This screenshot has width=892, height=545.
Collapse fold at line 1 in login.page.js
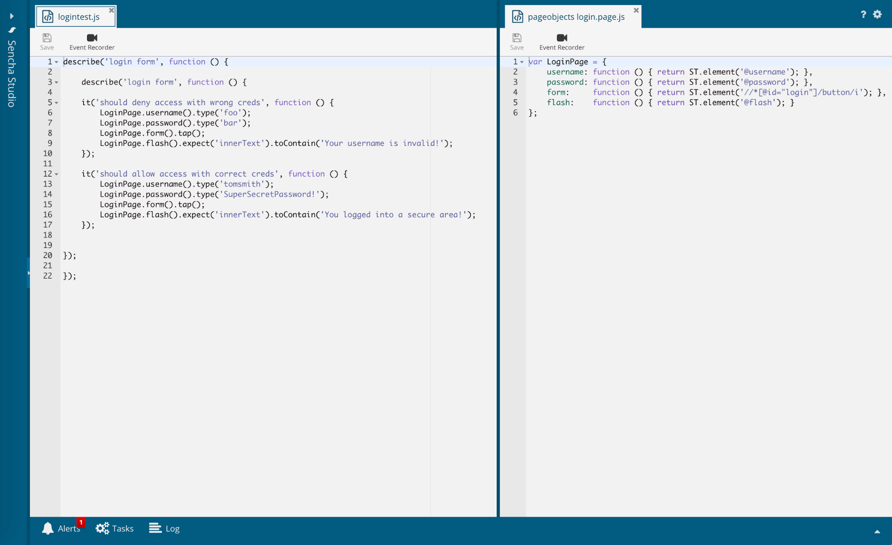pyautogui.click(x=522, y=62)
